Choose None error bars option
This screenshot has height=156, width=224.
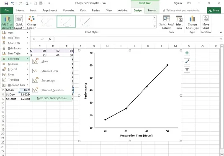tap(51, 61)
